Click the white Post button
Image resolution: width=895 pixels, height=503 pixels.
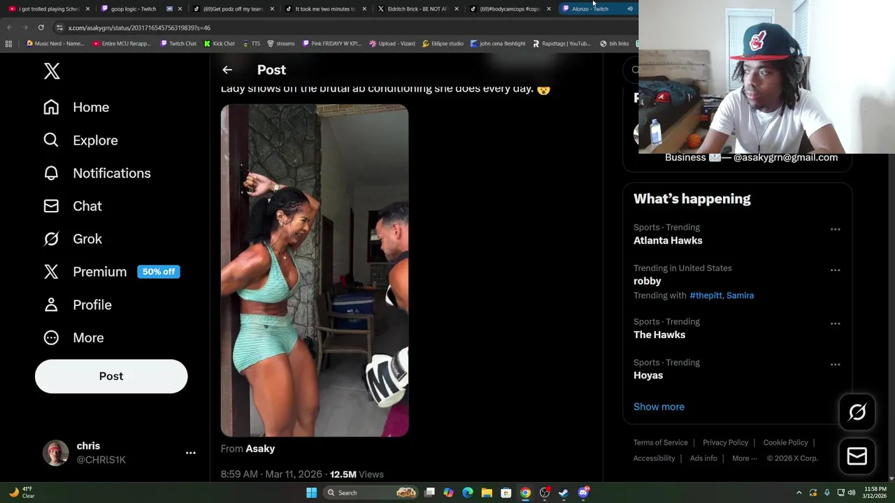click(111, 376)
